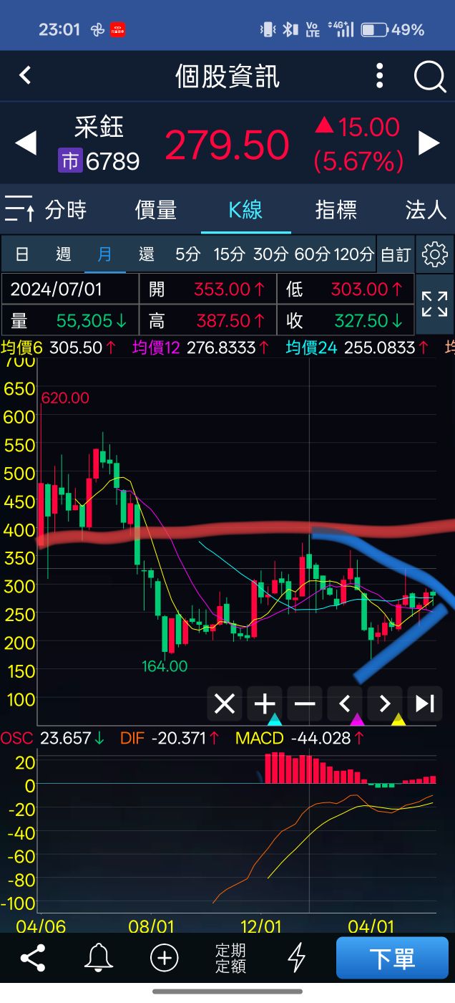The width and height of the screenshot is (455, 1003).
Task: Open chart settings gear icon
Action: (435, 254)
